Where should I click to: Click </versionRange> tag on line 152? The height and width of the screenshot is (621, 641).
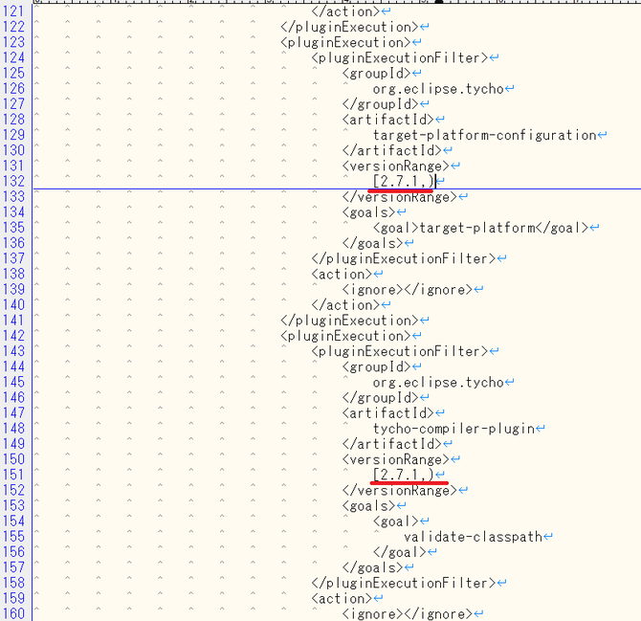click(399, 490)
